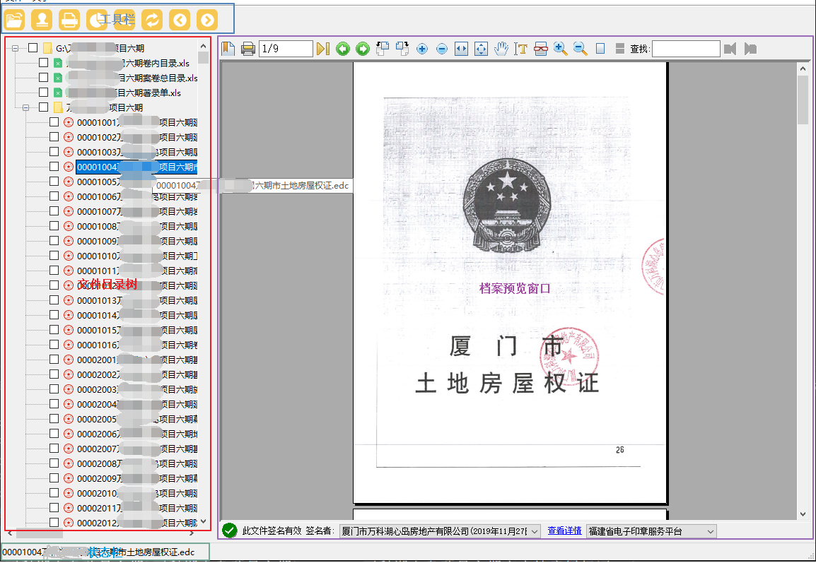Switch to continuous page layout icon
This screenshot has width=816, height=563.
click(620, 49)
